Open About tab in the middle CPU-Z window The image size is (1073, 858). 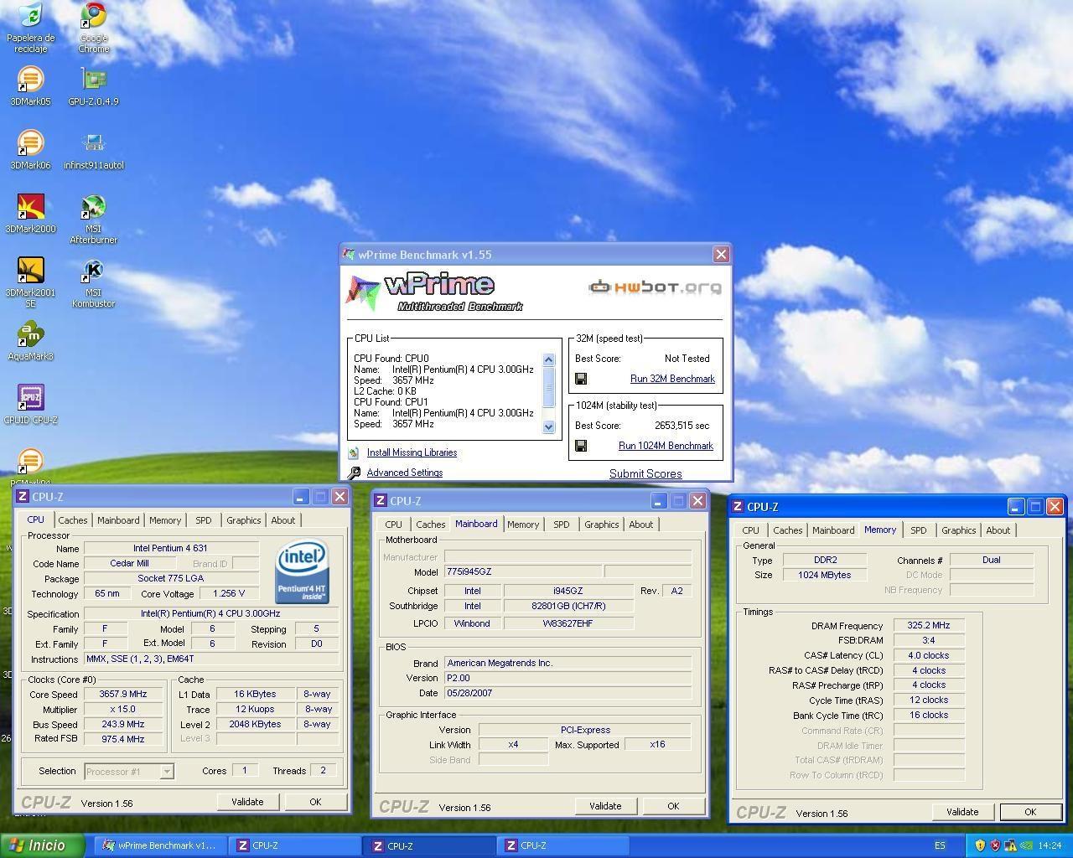click(x=641, y=525)
